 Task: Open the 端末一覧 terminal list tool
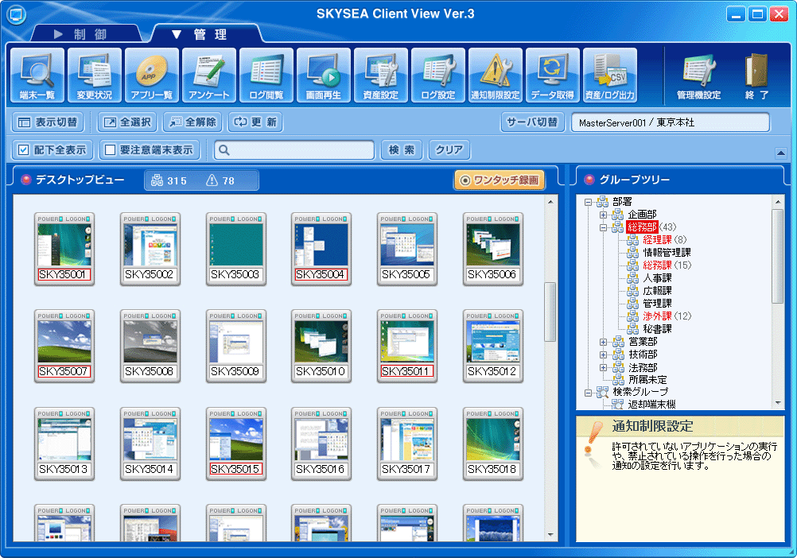click(x=37, y=76)
